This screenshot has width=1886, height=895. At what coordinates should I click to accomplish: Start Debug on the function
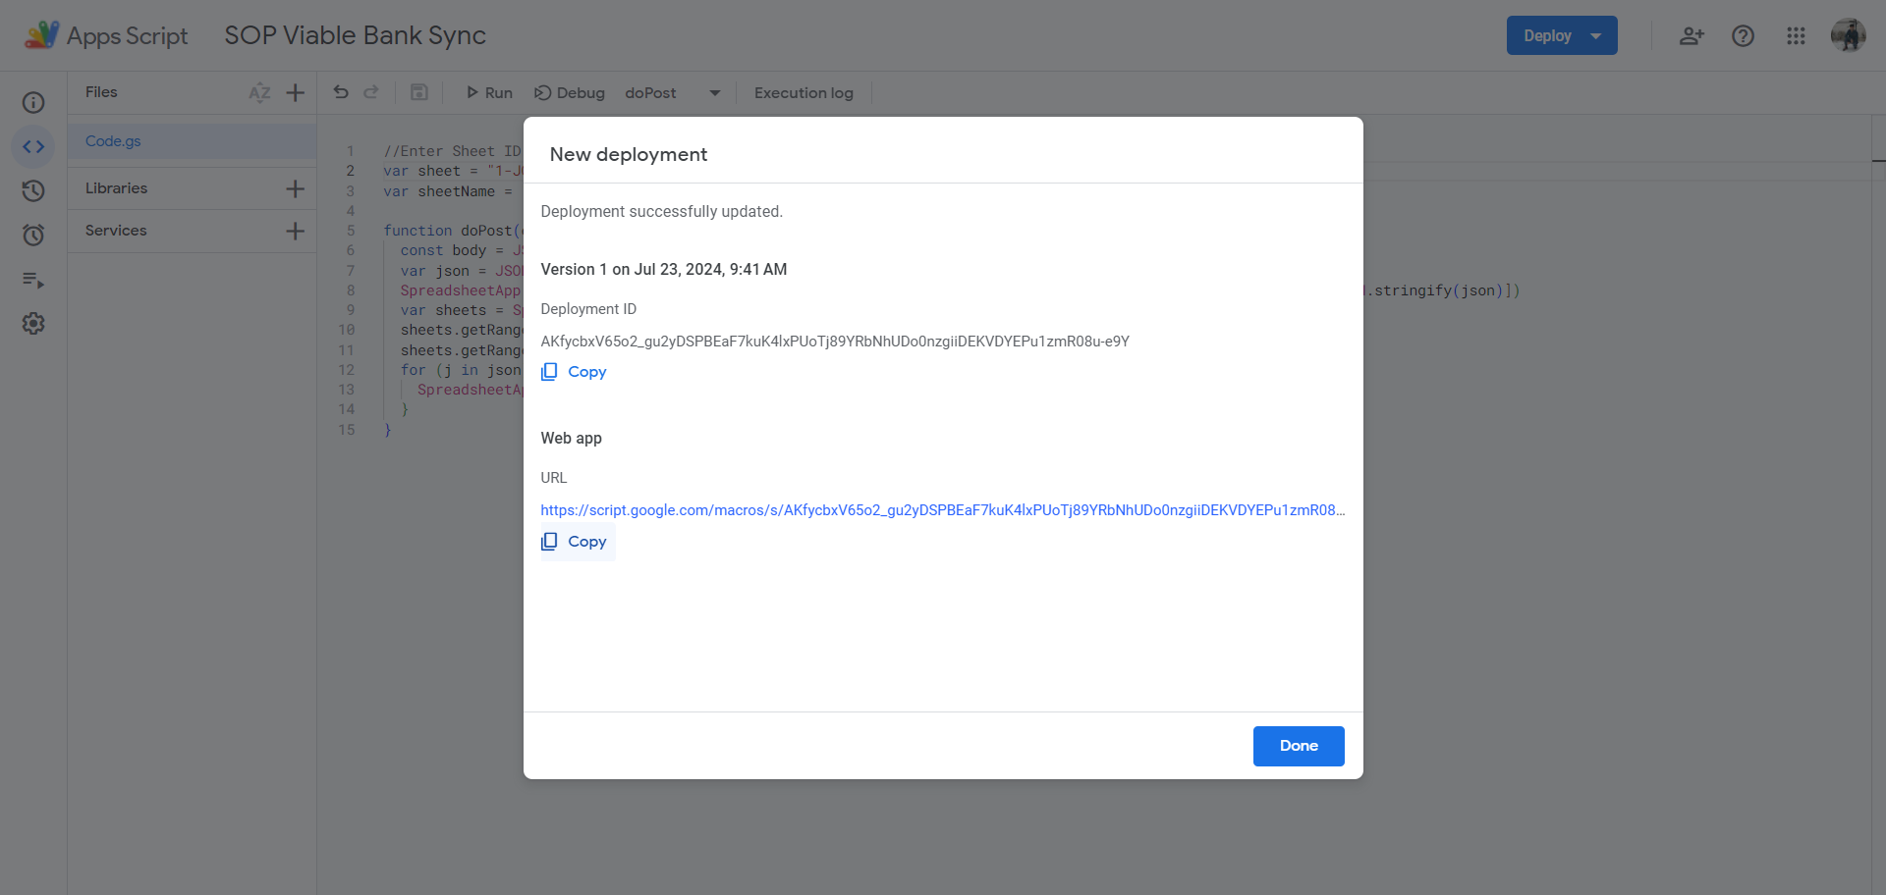pos(570,92)
